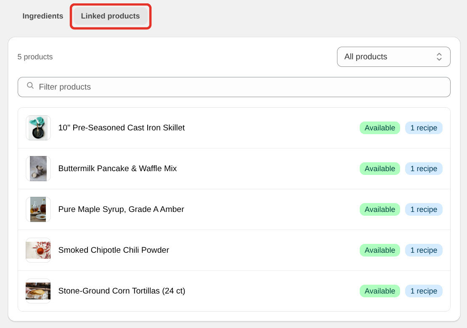
Task: Click Available badge for Chipotle Chili Powder
Action: pos(380,250)
